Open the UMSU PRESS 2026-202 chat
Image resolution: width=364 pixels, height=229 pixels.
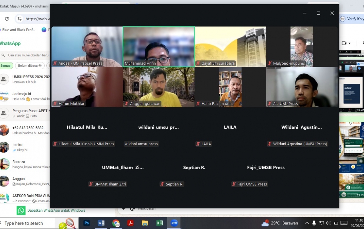25,79
